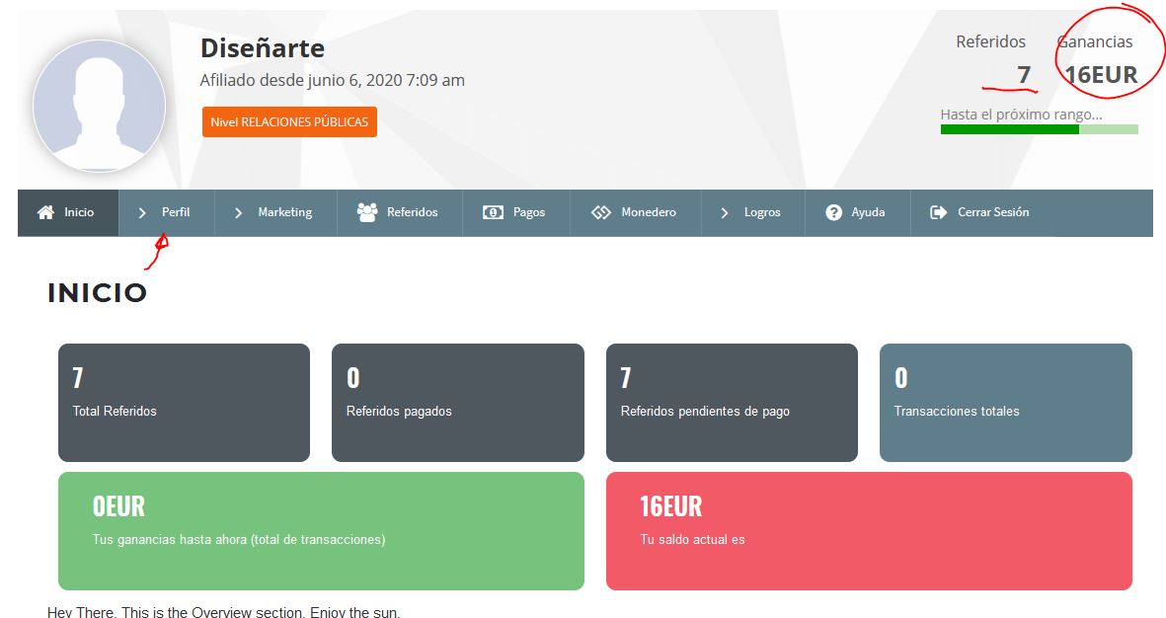Open the Transacciones totales card
The height and width of the screenshot is (618, 1166).
[x=1005, y=403]
